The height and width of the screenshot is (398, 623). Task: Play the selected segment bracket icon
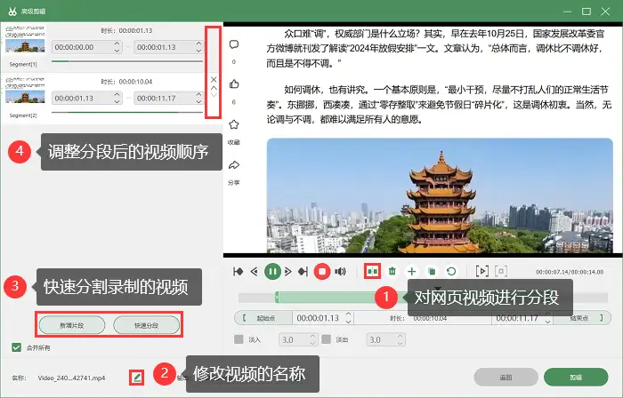(482, 272)
